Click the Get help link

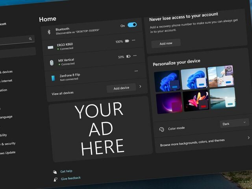[66, 171]
